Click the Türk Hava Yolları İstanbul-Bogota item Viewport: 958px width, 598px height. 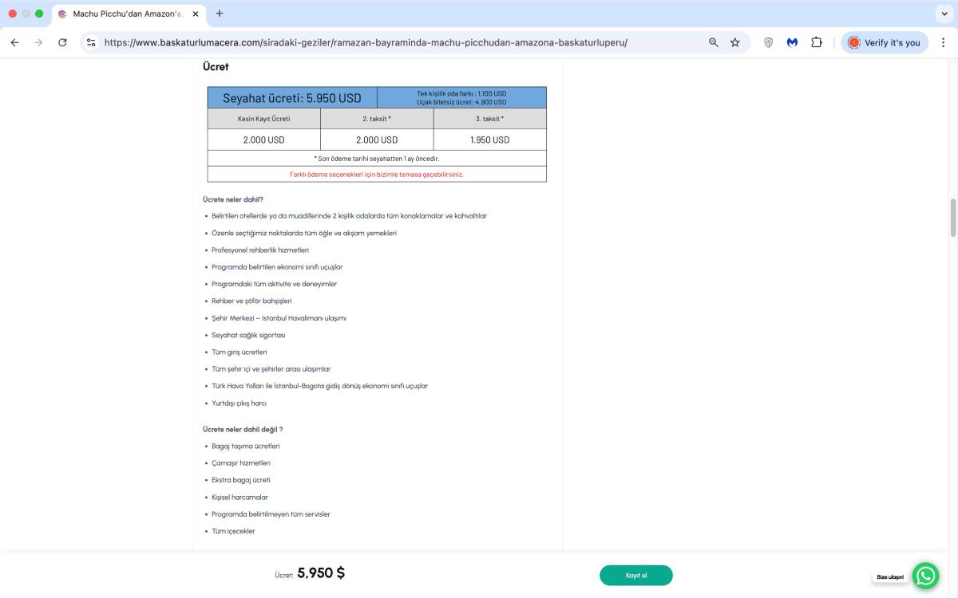[319, 386]
